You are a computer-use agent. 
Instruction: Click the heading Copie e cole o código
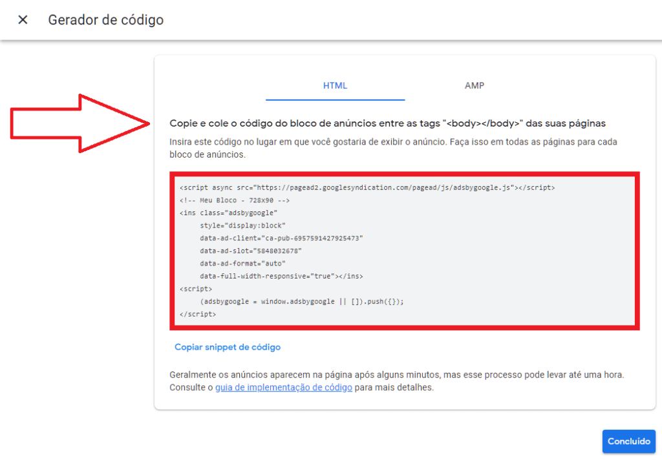pos(388,123)
